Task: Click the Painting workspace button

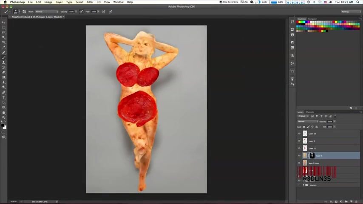Action: [x=351, y=11]
